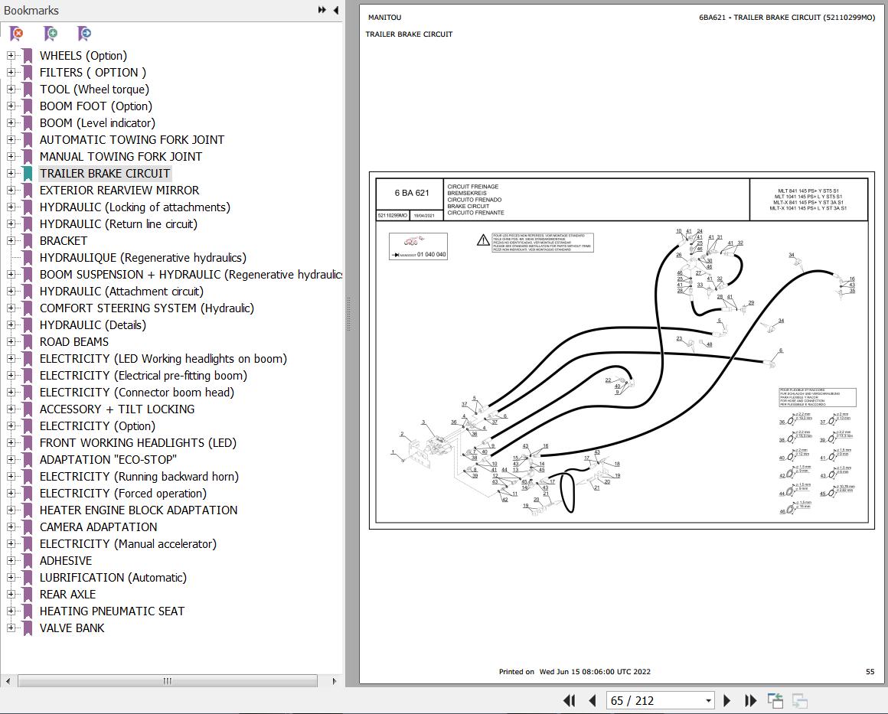
Task: Expand the VALVE BANK bookmark node
Action: [11, 628]
